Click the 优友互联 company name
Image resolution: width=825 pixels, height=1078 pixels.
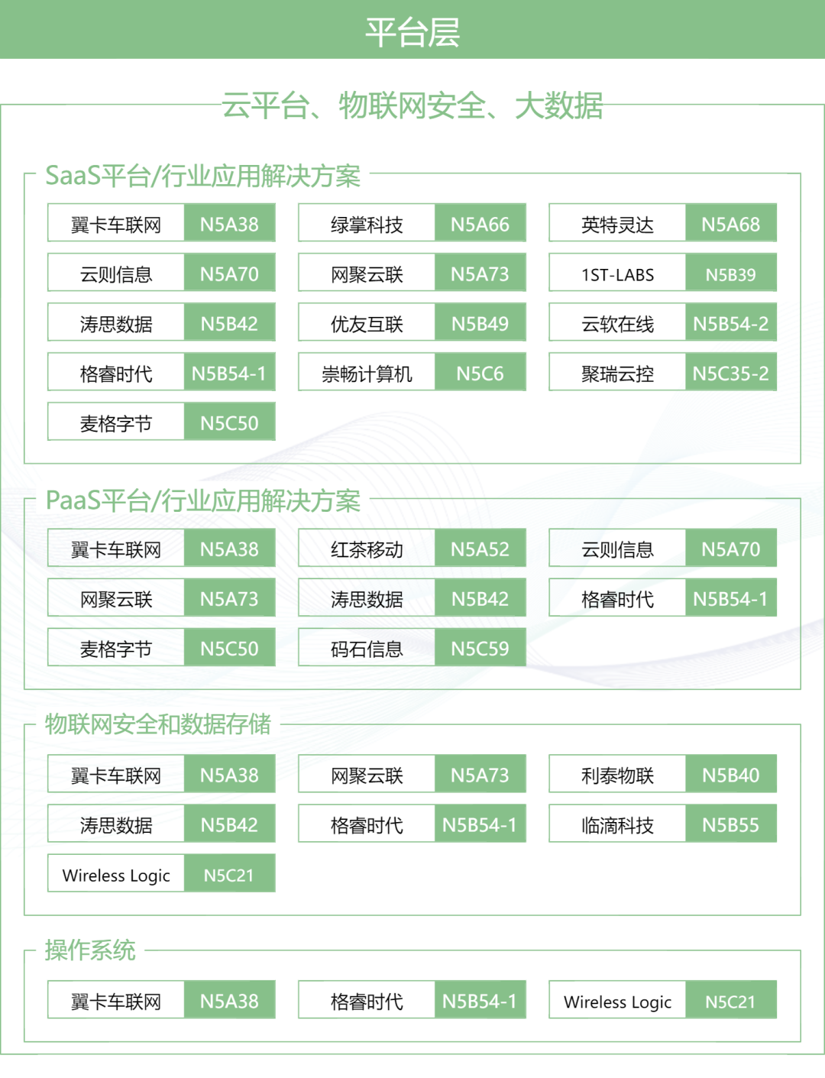tap(367, 324)
